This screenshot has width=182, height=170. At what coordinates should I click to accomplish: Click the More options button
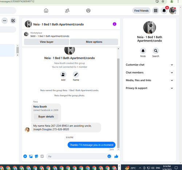(x=94, y=42)
